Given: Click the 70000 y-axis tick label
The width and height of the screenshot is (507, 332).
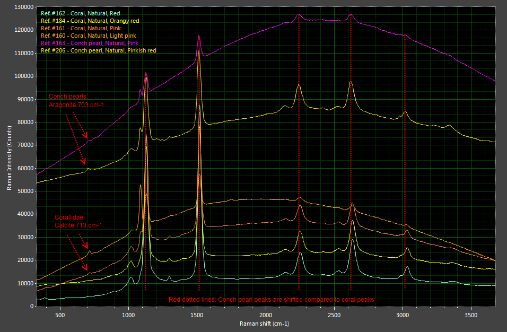Looking at the screenshot, I should [x=25, y=145].
